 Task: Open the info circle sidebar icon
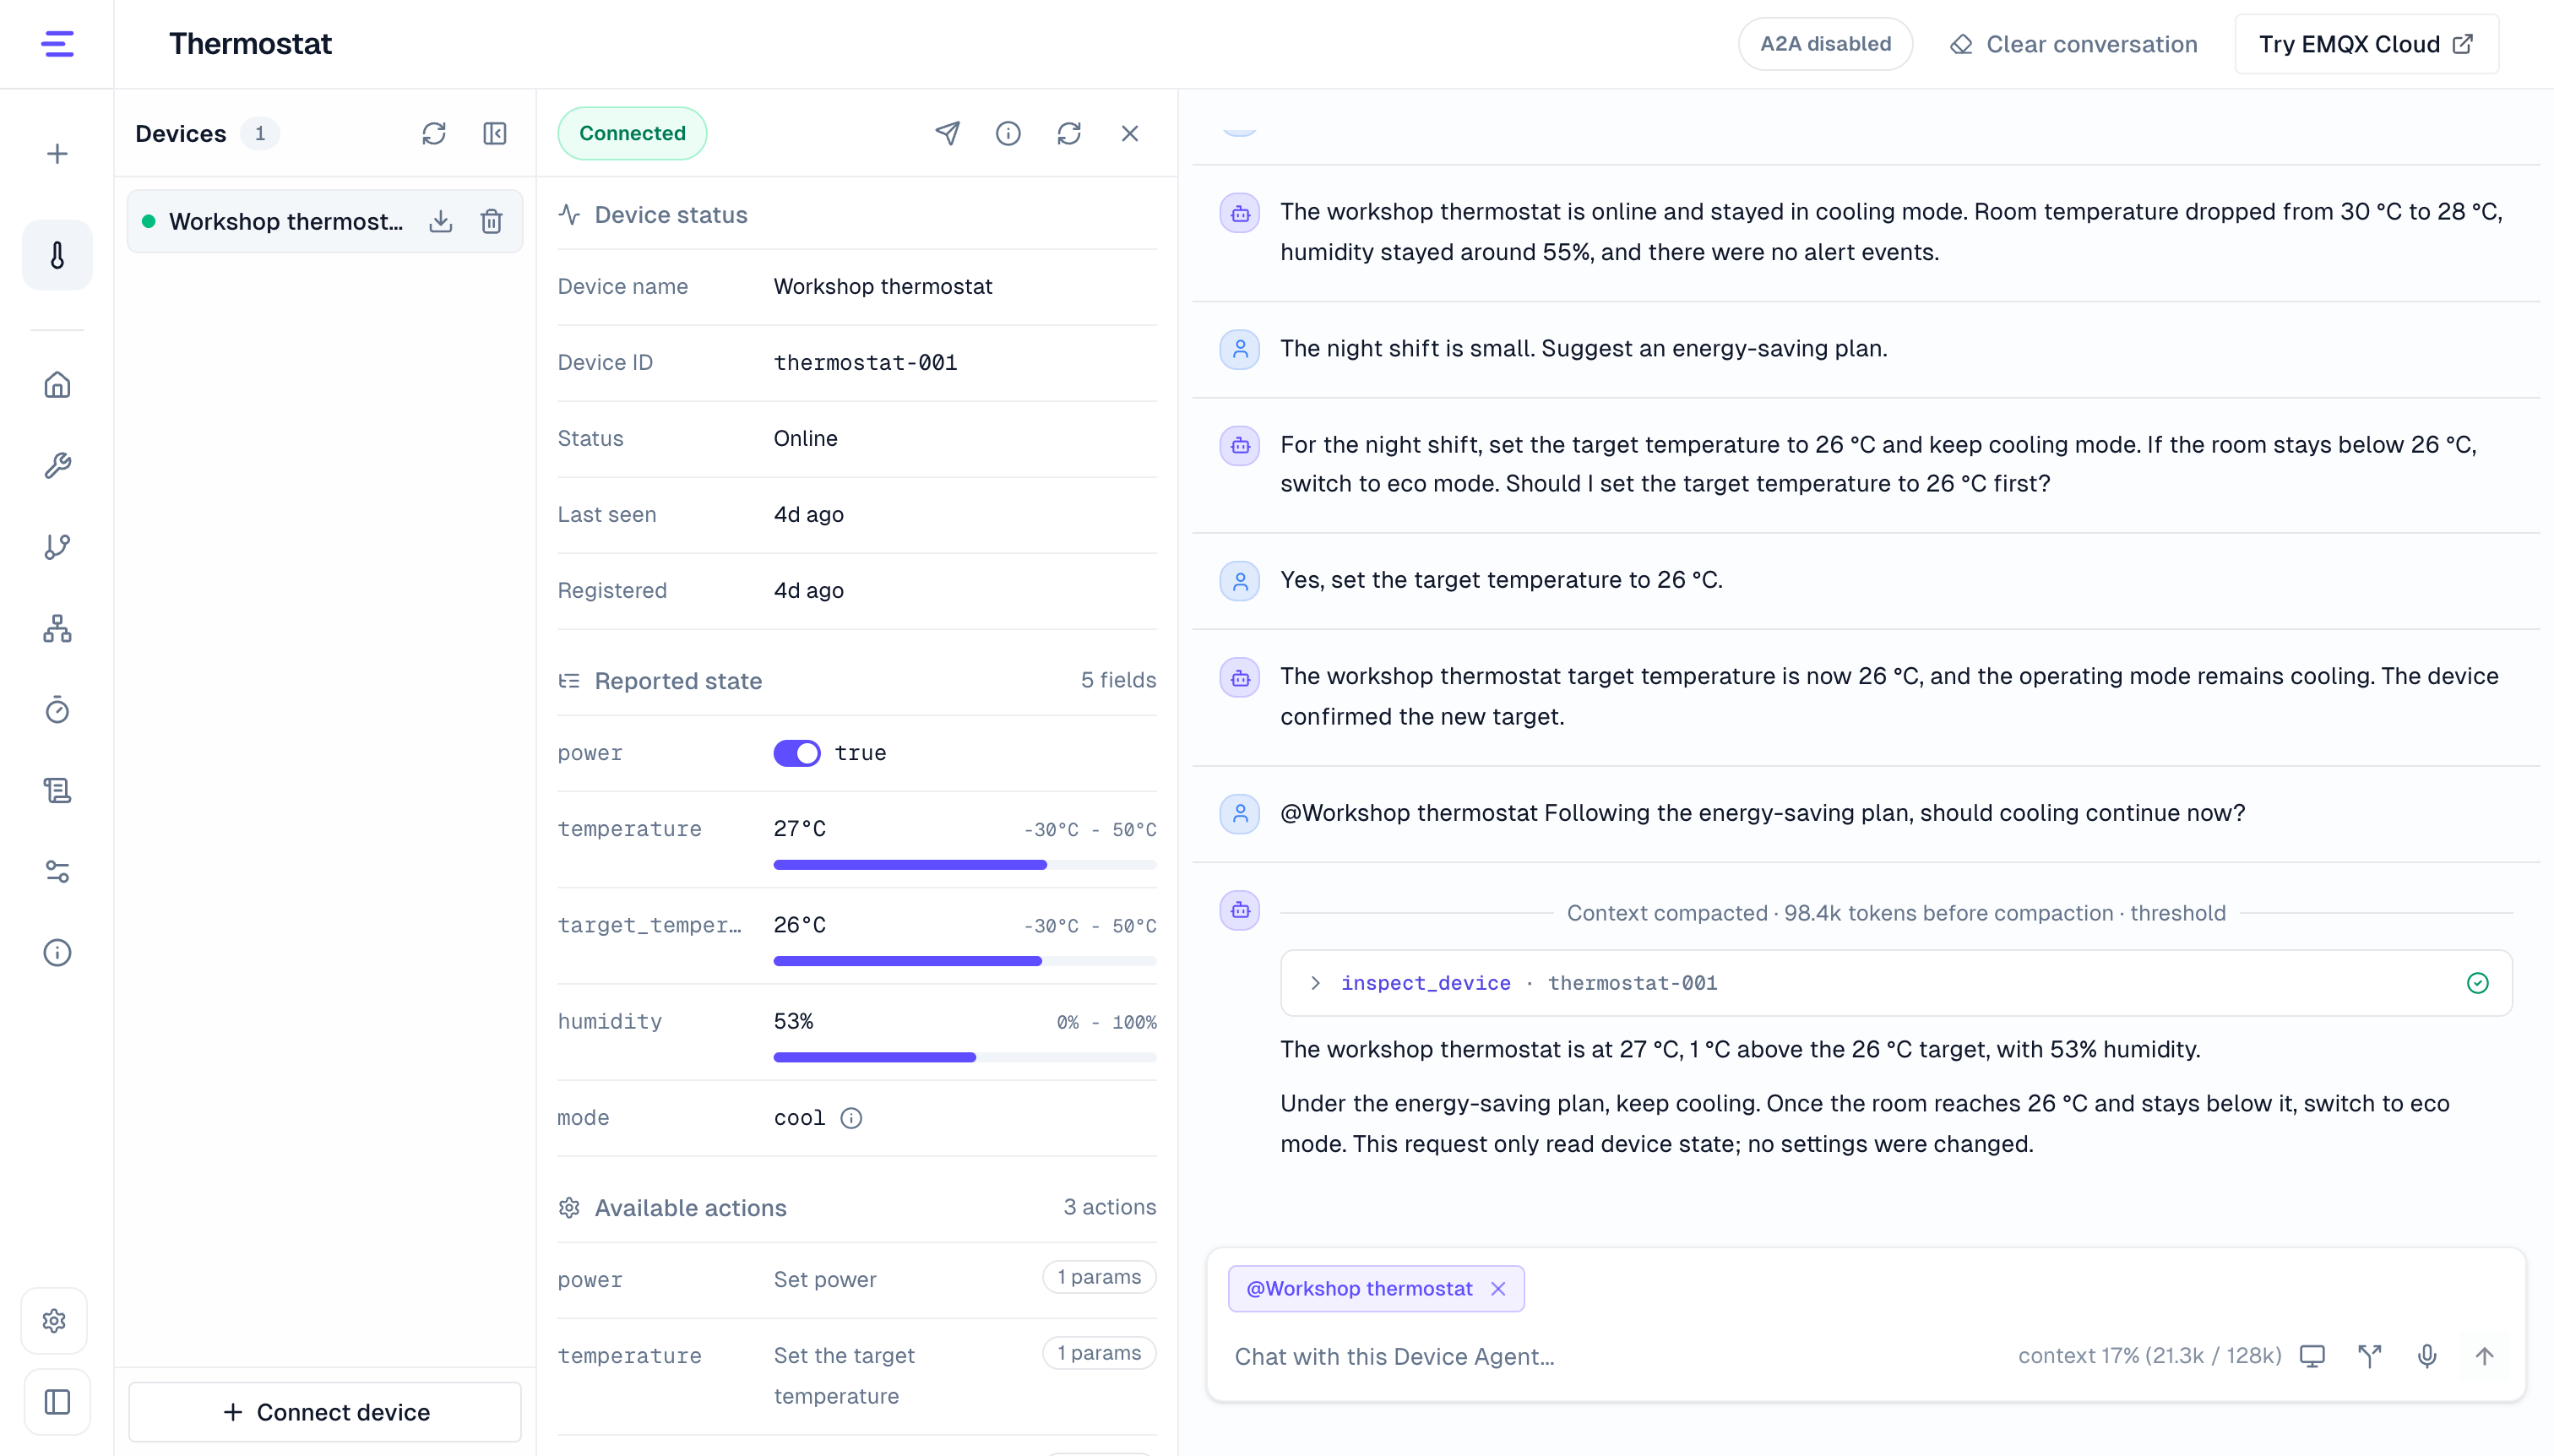click(x=57, y=953)
